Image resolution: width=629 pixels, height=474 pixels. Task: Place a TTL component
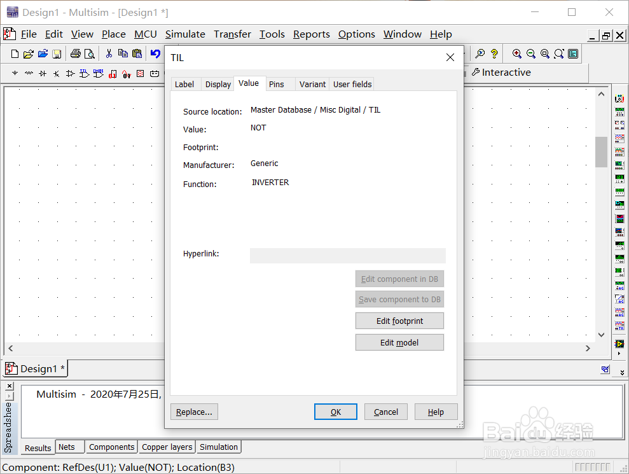(x=84, y=73)
